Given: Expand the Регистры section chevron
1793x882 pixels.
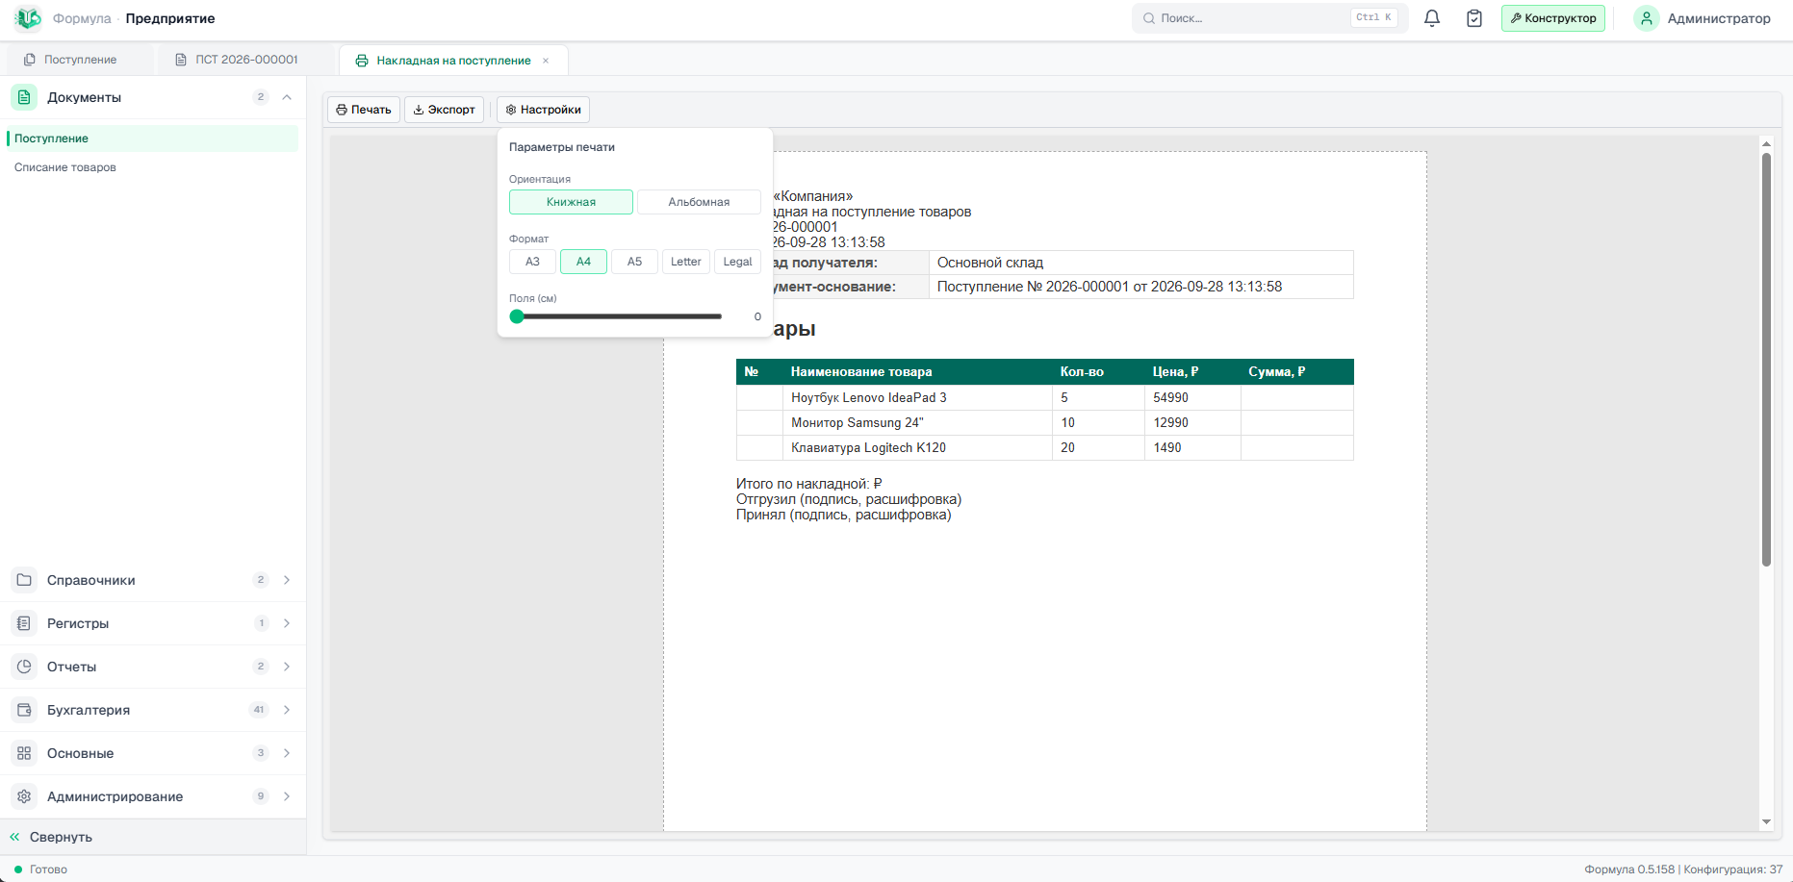Looking at the screenshot, I should [287, 623].
